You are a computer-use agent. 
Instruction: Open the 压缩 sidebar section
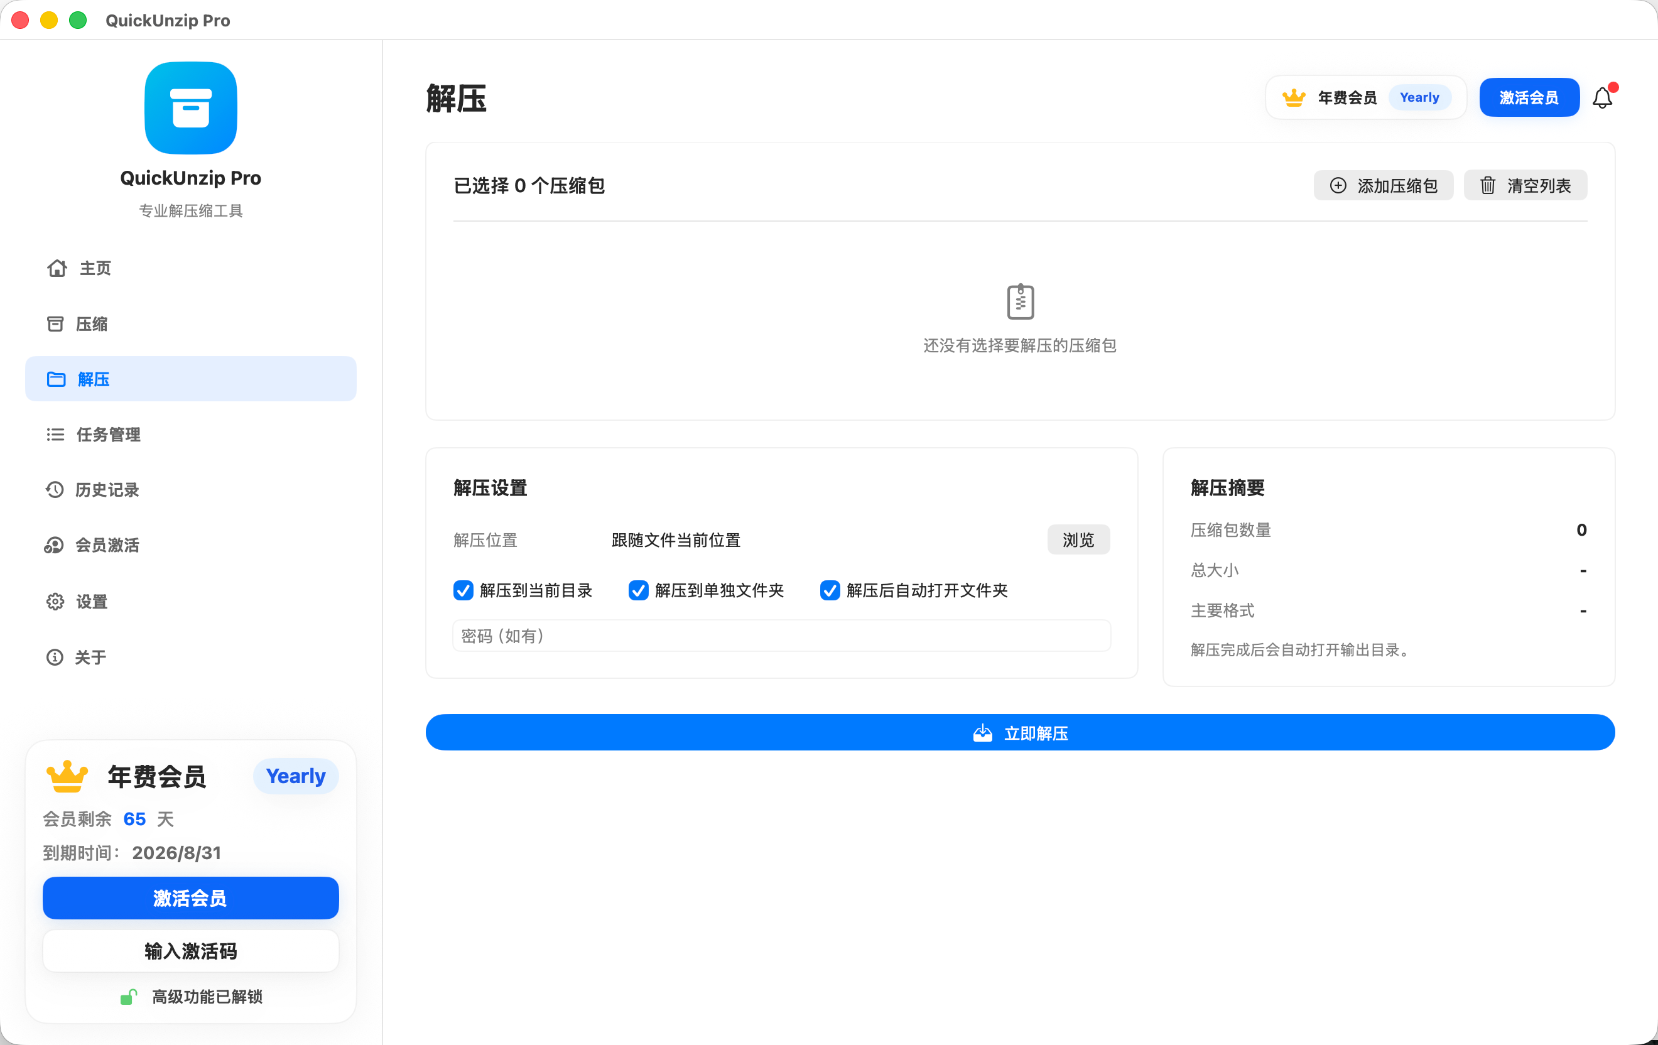(191, 323)
